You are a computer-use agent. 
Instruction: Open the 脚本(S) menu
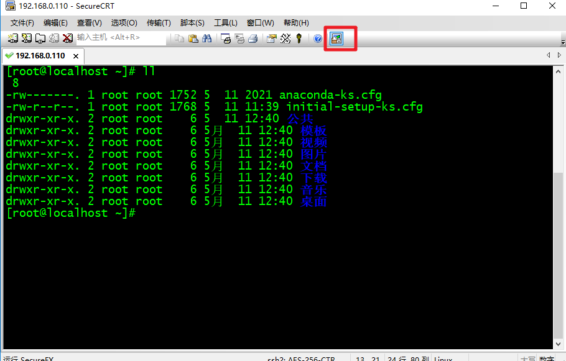[x=192, y=23]
